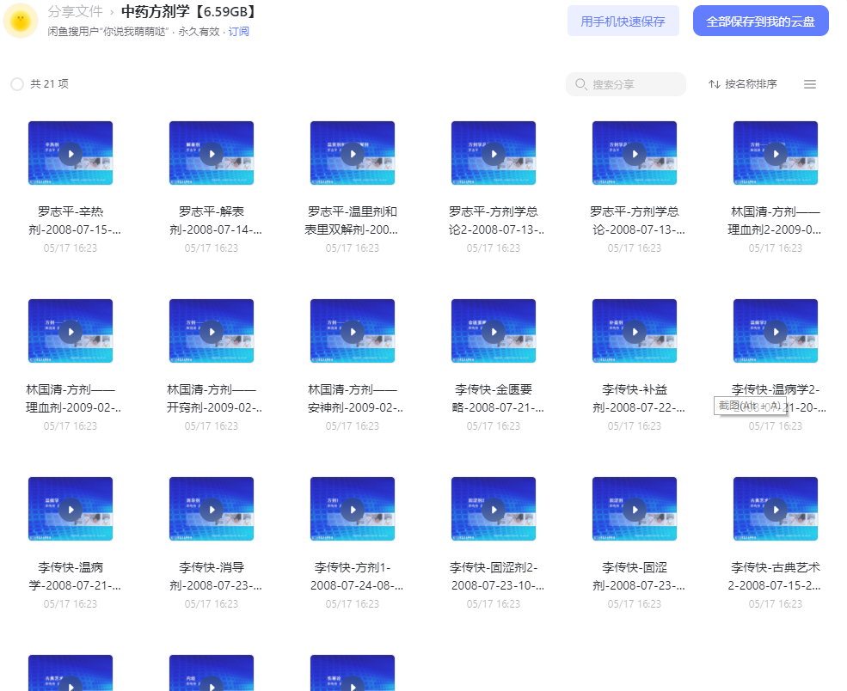The image size is (847, 691).
Task: Go to 分享文件 breadcrumb
Action: 75,11
